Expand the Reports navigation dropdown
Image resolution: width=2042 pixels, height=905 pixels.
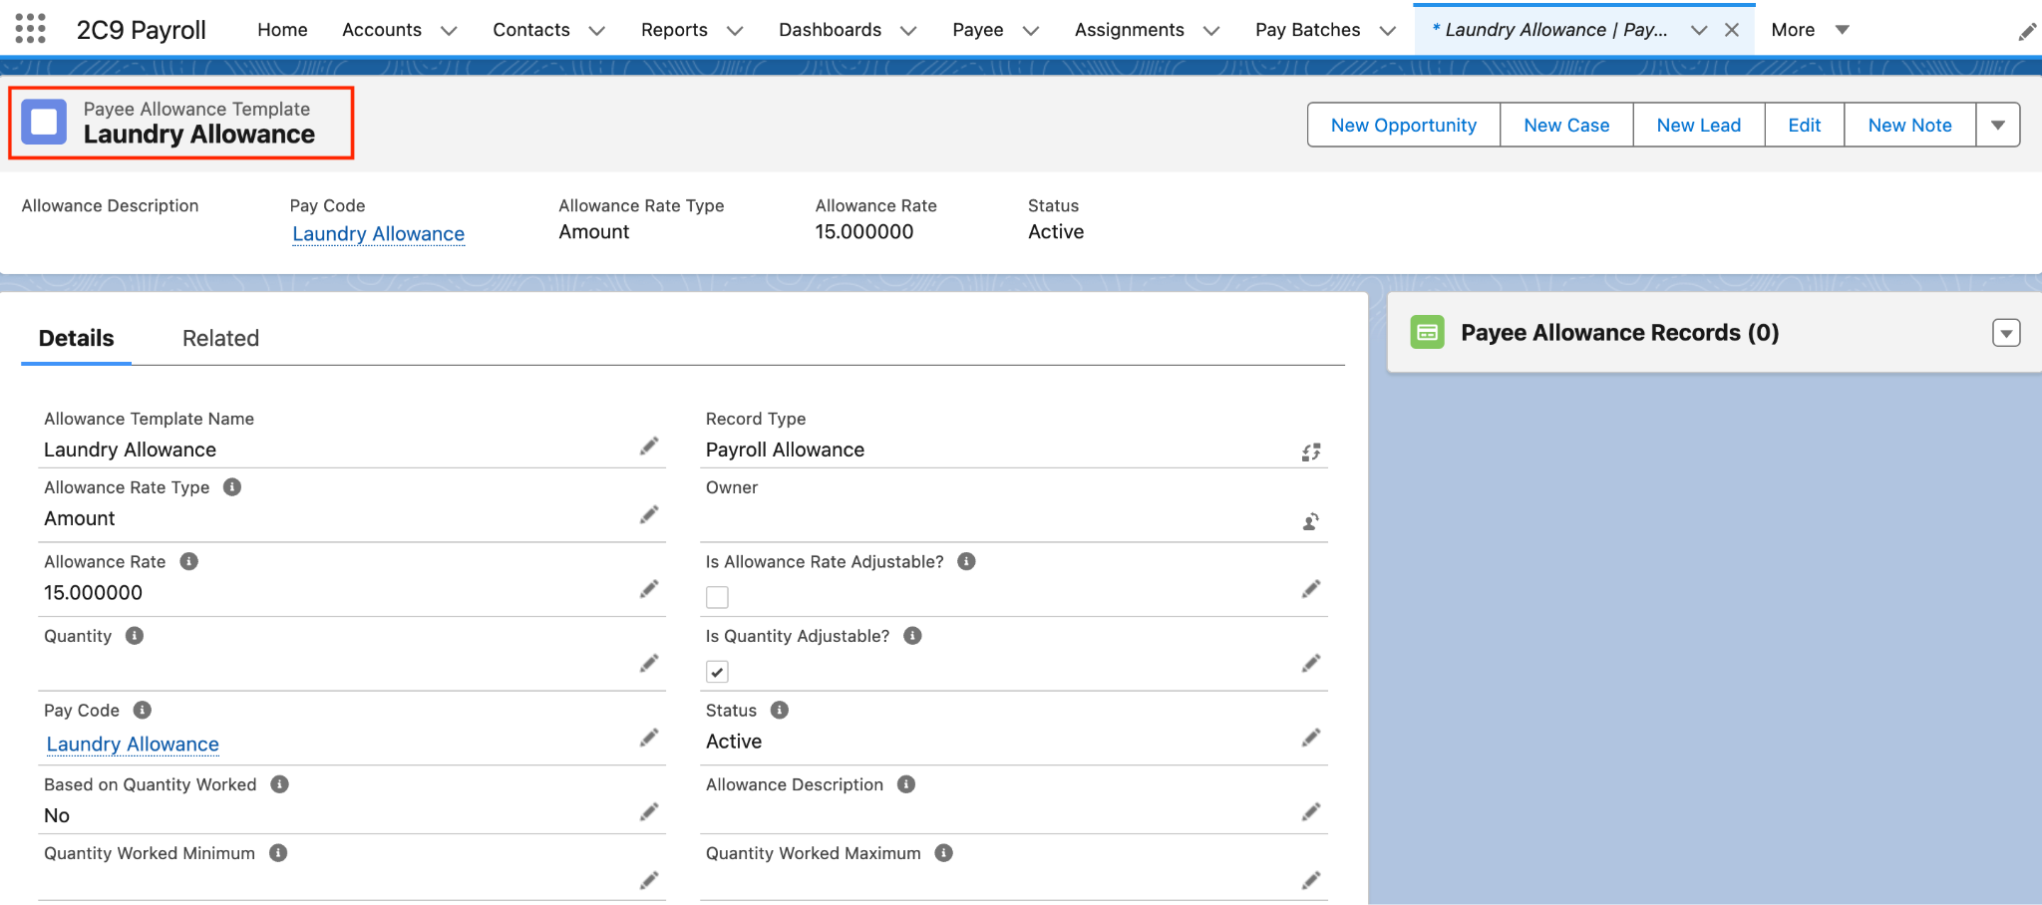pyautogui.click(x=735, y=31)
